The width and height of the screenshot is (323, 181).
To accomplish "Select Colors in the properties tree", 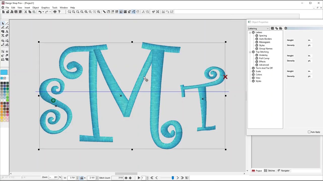I will [259, 75].
